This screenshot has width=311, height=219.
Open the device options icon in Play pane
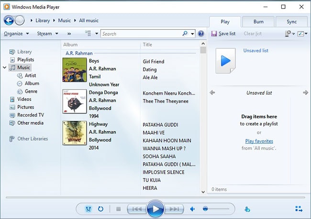click(288, 33)
